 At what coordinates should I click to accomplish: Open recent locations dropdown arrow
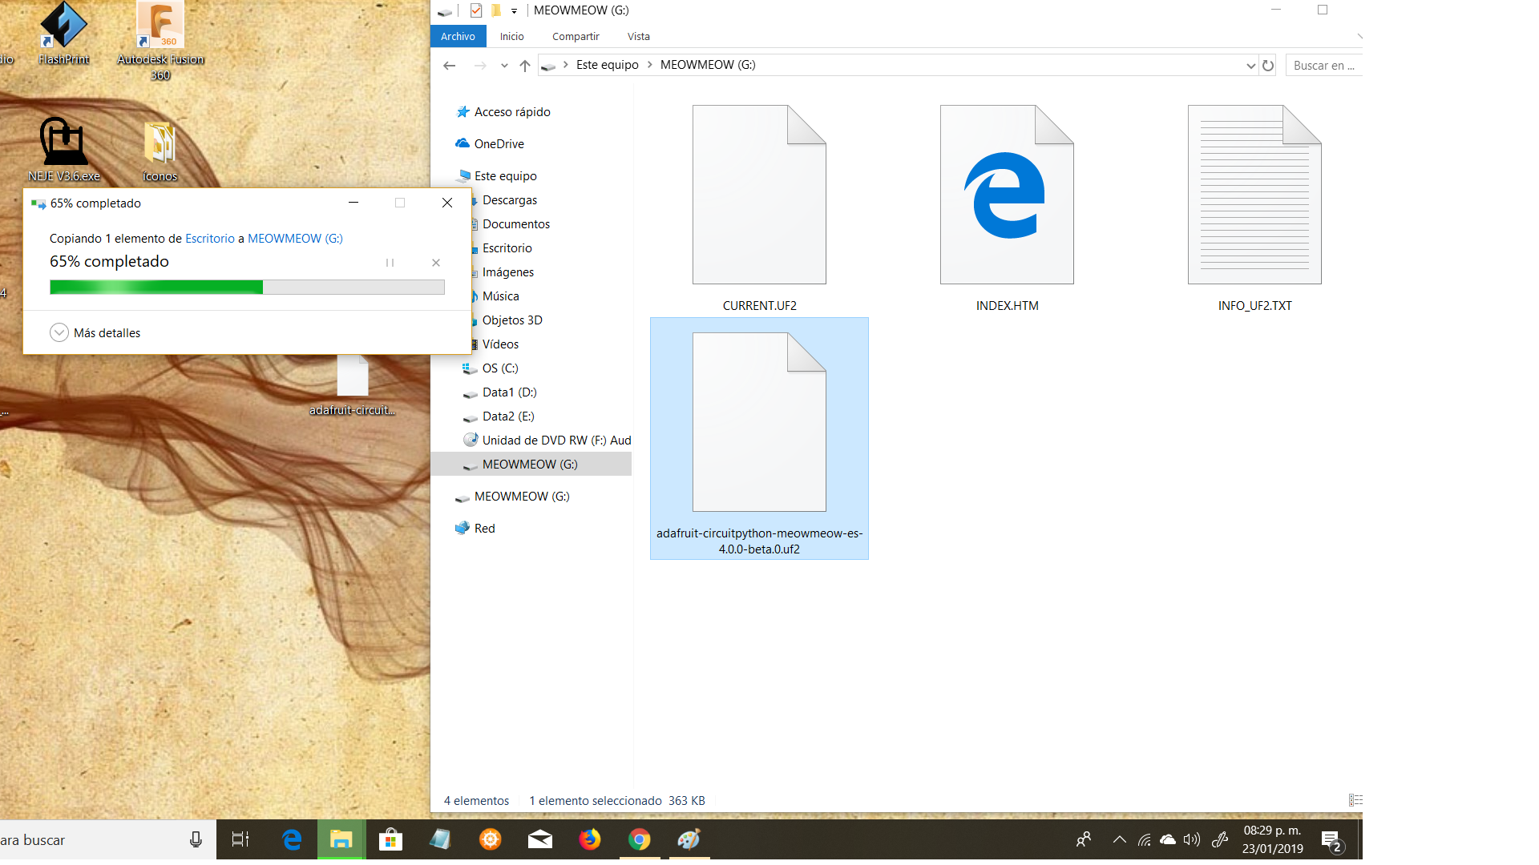click(504, 66)
